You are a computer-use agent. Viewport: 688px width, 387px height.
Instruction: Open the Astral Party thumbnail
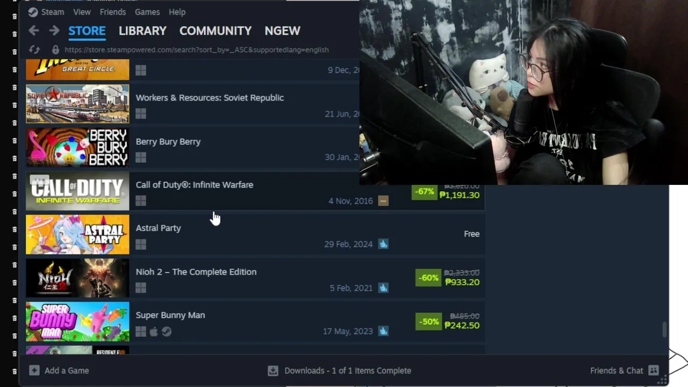77,234
